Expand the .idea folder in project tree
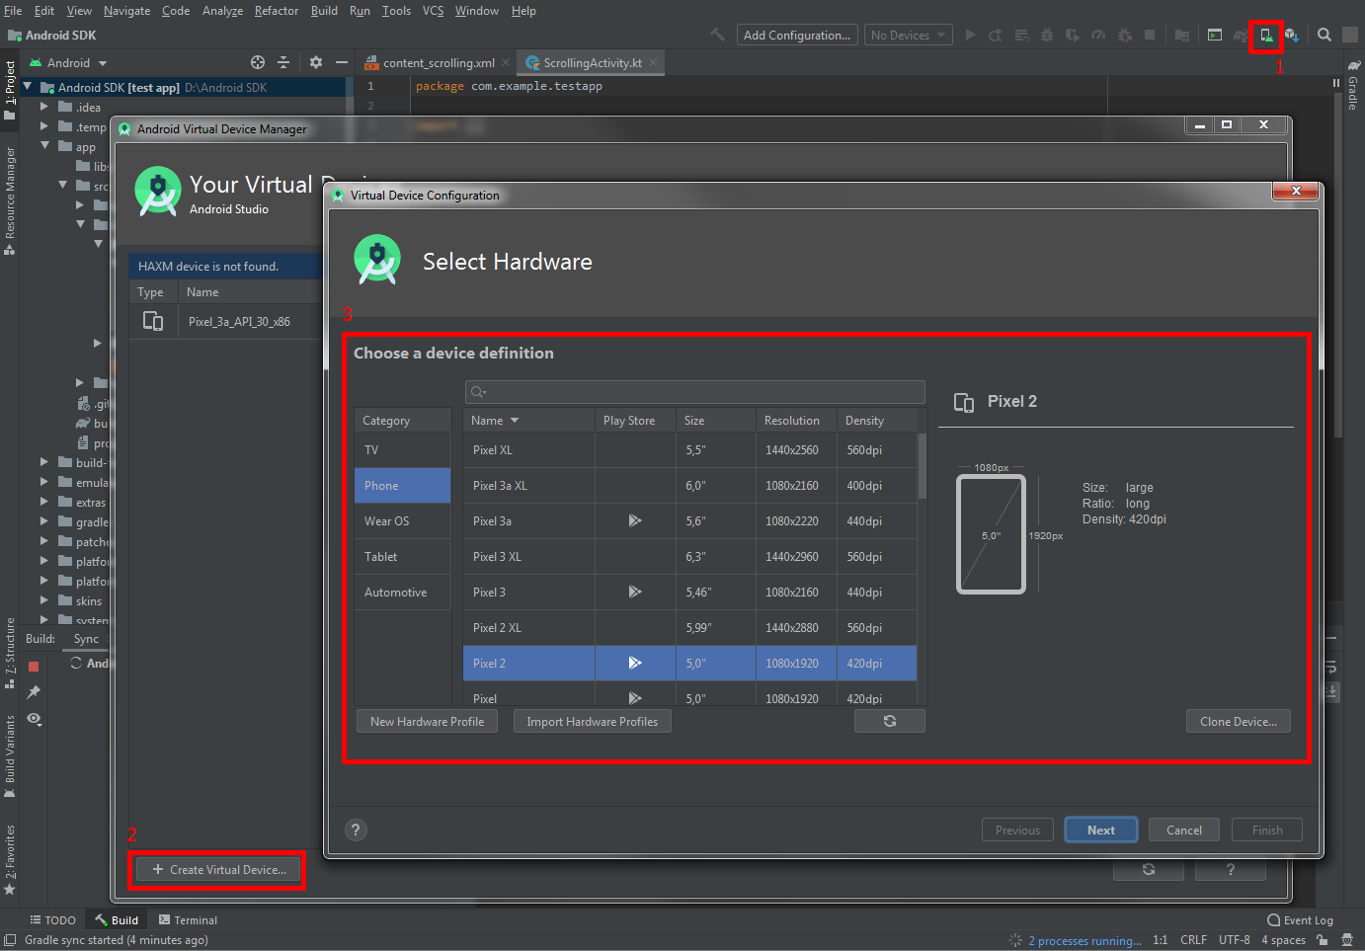The width and height of the screenshot is (1365, 951). [44, 107]
